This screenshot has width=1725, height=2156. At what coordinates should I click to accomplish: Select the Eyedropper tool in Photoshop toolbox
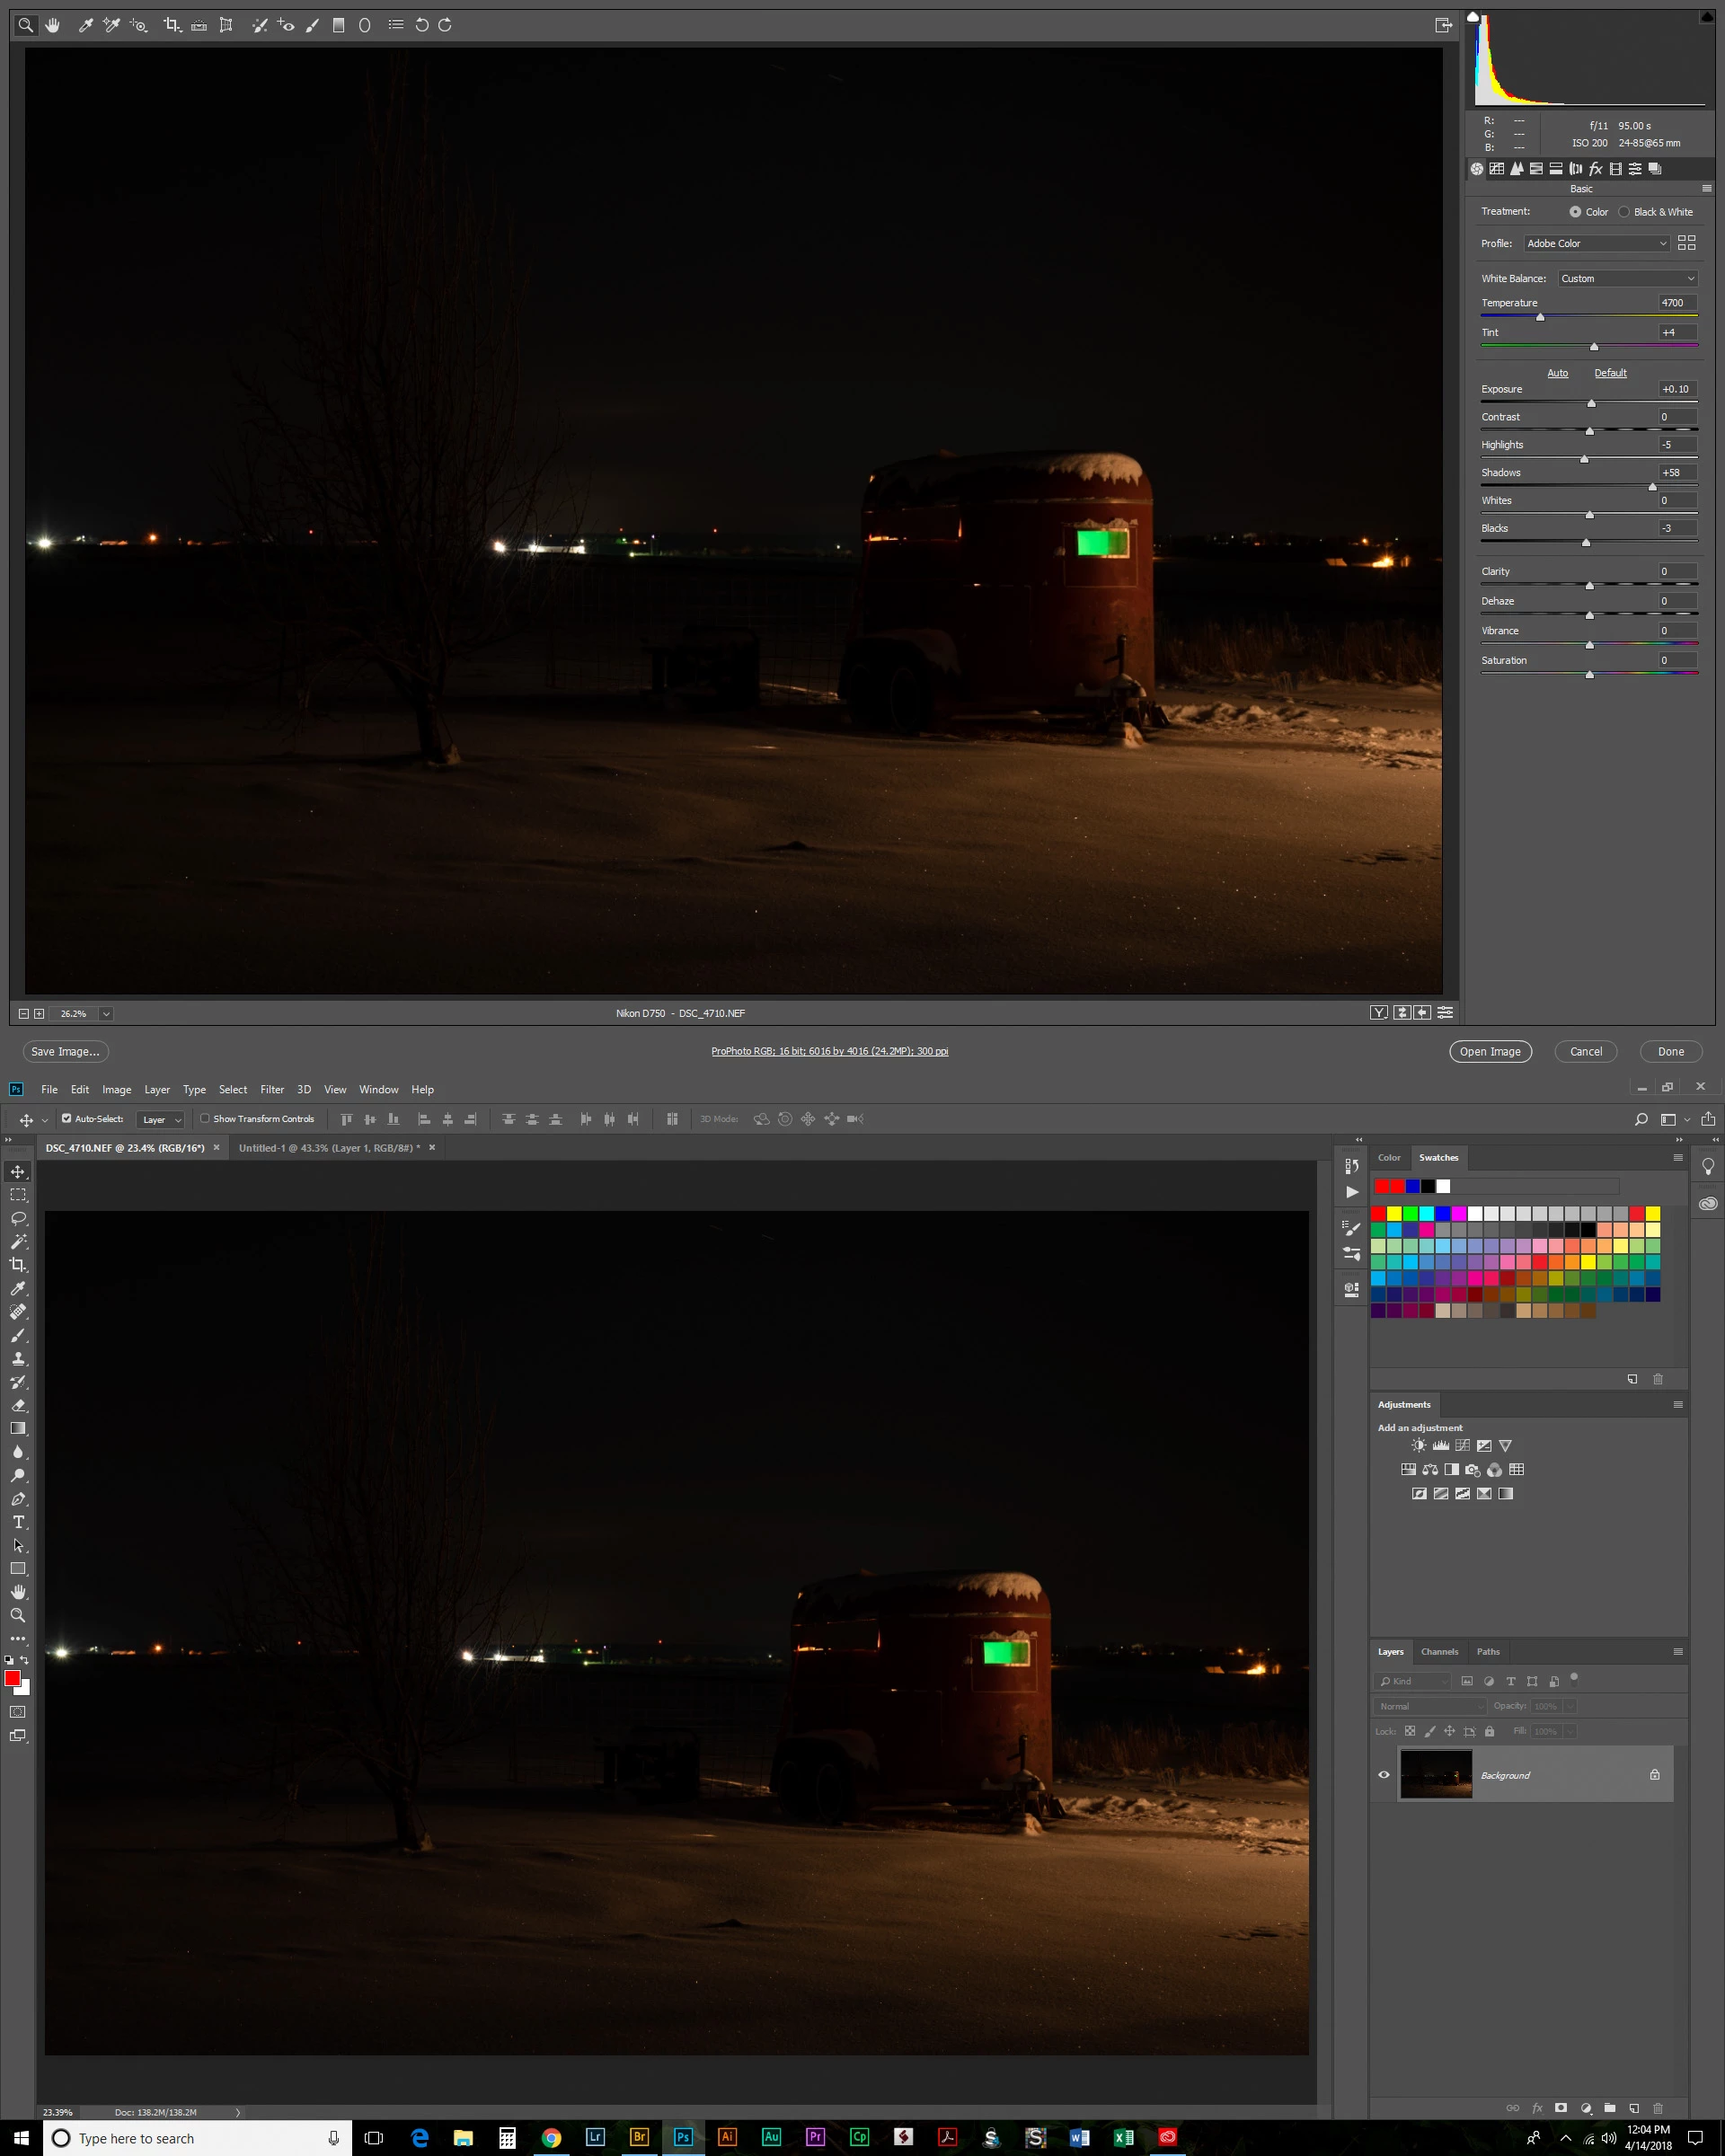18,1289
